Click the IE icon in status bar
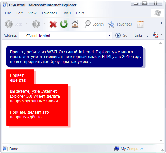Screen dimensions: 166x153 (5, 148)
